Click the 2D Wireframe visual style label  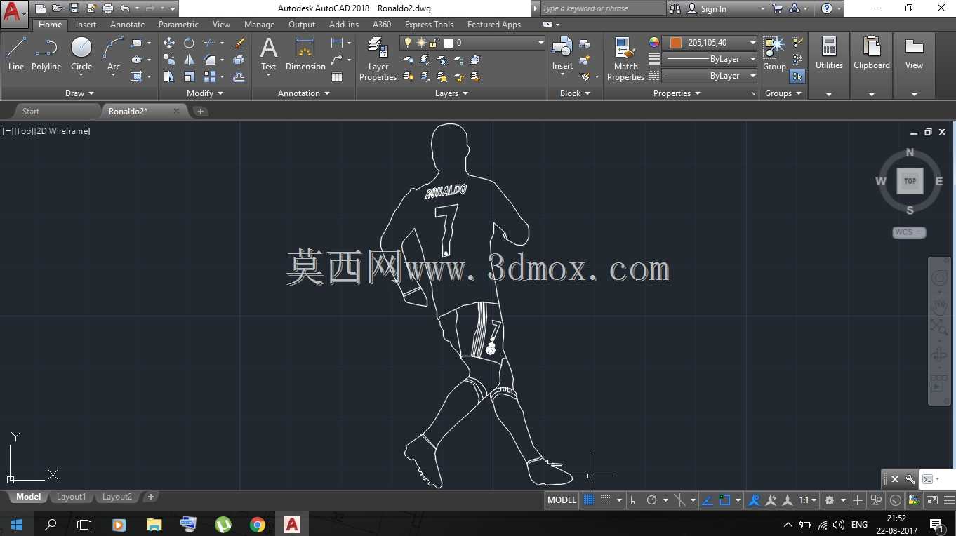62,131
